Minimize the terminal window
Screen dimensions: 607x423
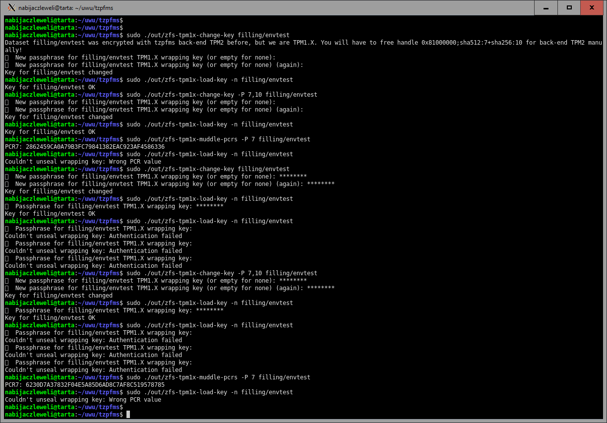(x=546, y=7)
